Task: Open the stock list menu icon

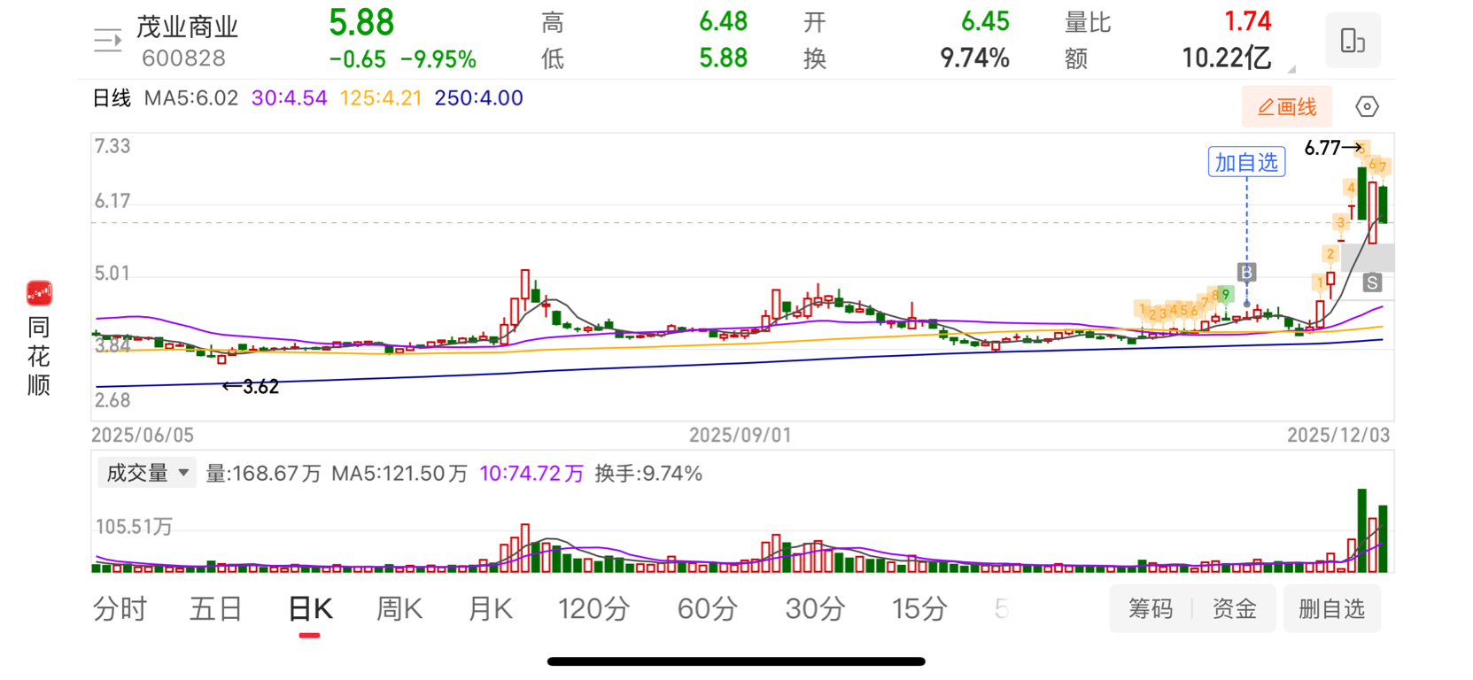Action: (107, 41)
